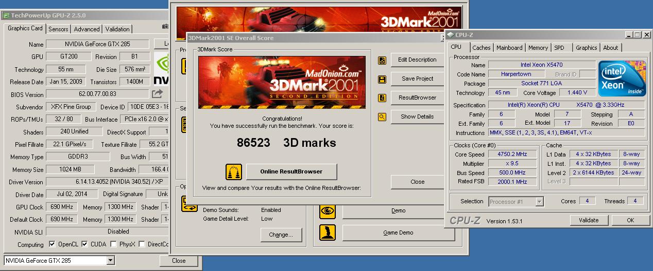The height and width of the screenshot is (271, 653).
Task: Click the CPU-Z title bar application icon
Action: [x=450, y=35]
